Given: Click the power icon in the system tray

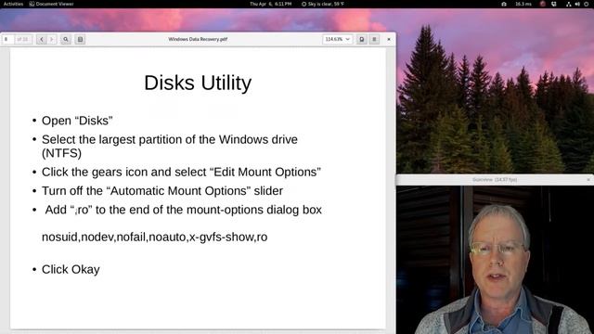Looking at the screenshot, I should 587,4.
